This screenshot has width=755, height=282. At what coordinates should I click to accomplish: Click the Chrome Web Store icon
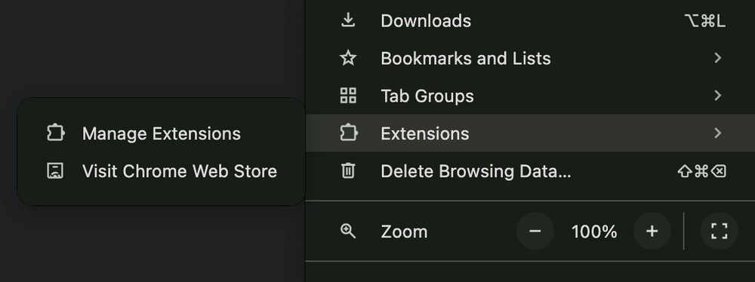(55, 171)
